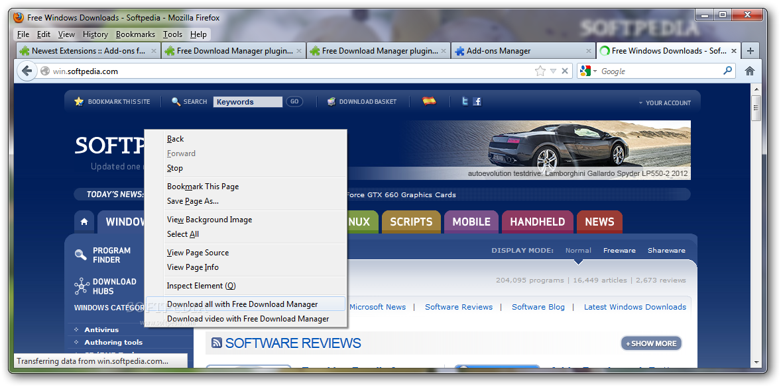Close the Free Windows Downloads tab
The image size is (781, 387).
pos(733,51)
